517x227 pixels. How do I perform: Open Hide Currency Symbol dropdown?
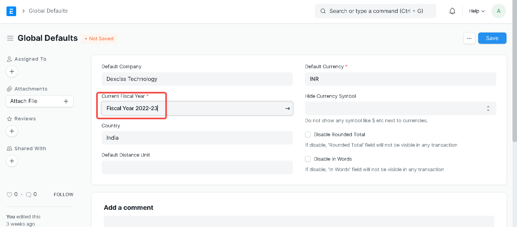tap(400, 109)
